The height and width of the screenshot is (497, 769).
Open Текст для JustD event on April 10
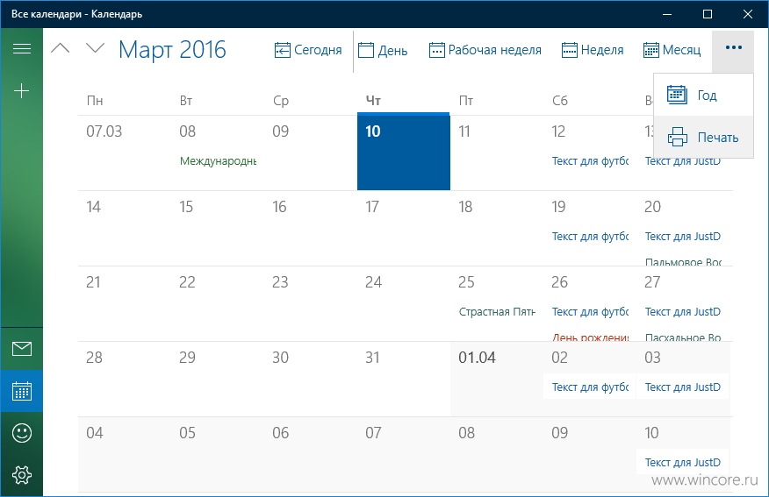pos(683,463)
